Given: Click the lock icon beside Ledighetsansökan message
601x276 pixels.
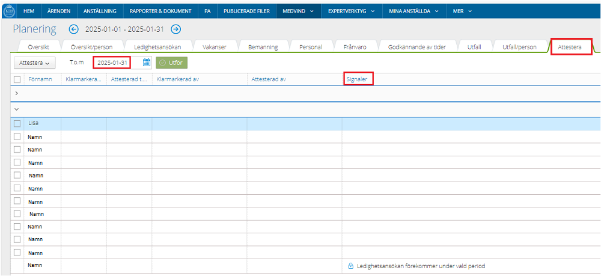Looking at the screenshot, I should 350,266.
